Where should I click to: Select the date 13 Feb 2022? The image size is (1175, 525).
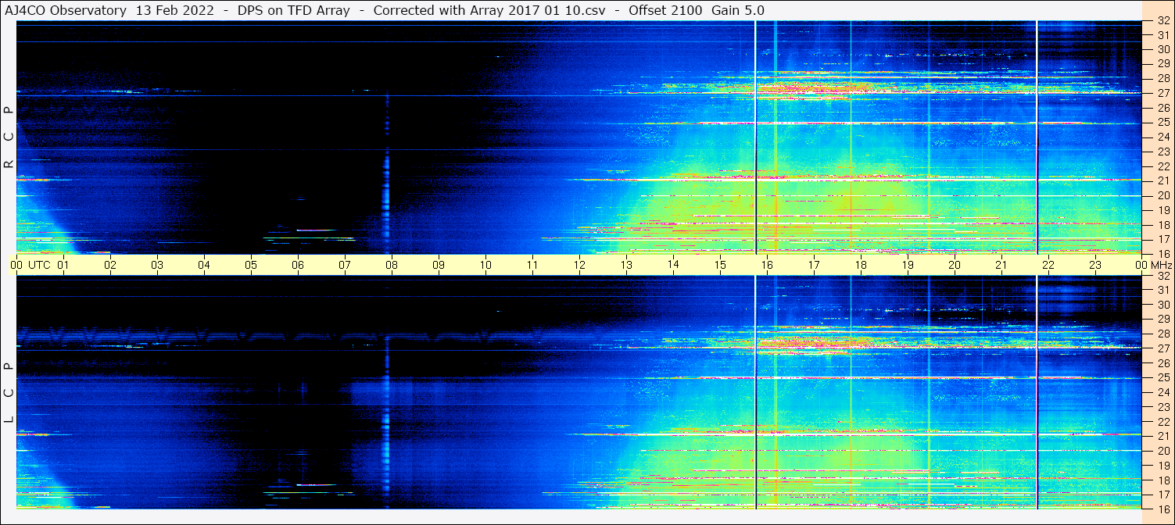[174, 10]
